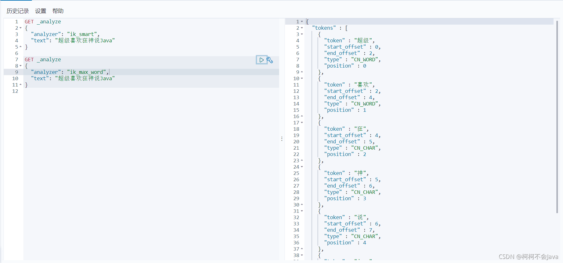563x263 pixels.
Task: Collapse token object at response line 17
Action: tap(302, 123)
